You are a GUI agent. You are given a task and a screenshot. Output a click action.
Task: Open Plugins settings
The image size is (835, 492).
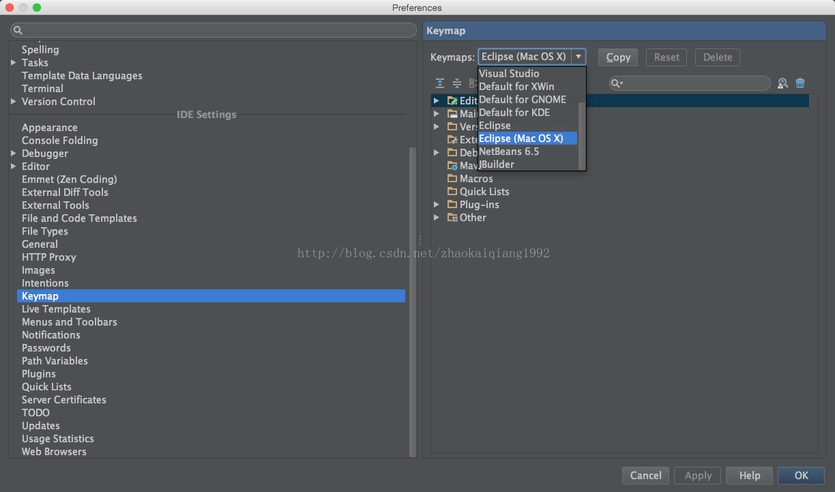39,374
